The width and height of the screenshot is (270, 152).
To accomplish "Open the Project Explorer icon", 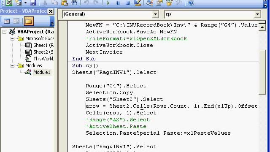I will (149, 3).
